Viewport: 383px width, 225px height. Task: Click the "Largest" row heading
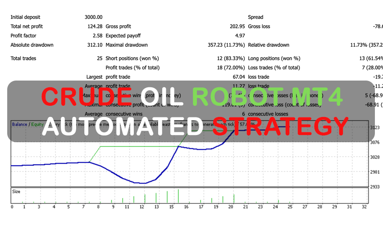(x=94, y=77)
